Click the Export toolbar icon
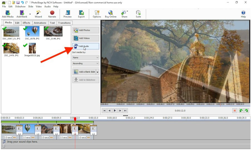 coord(81,14)
